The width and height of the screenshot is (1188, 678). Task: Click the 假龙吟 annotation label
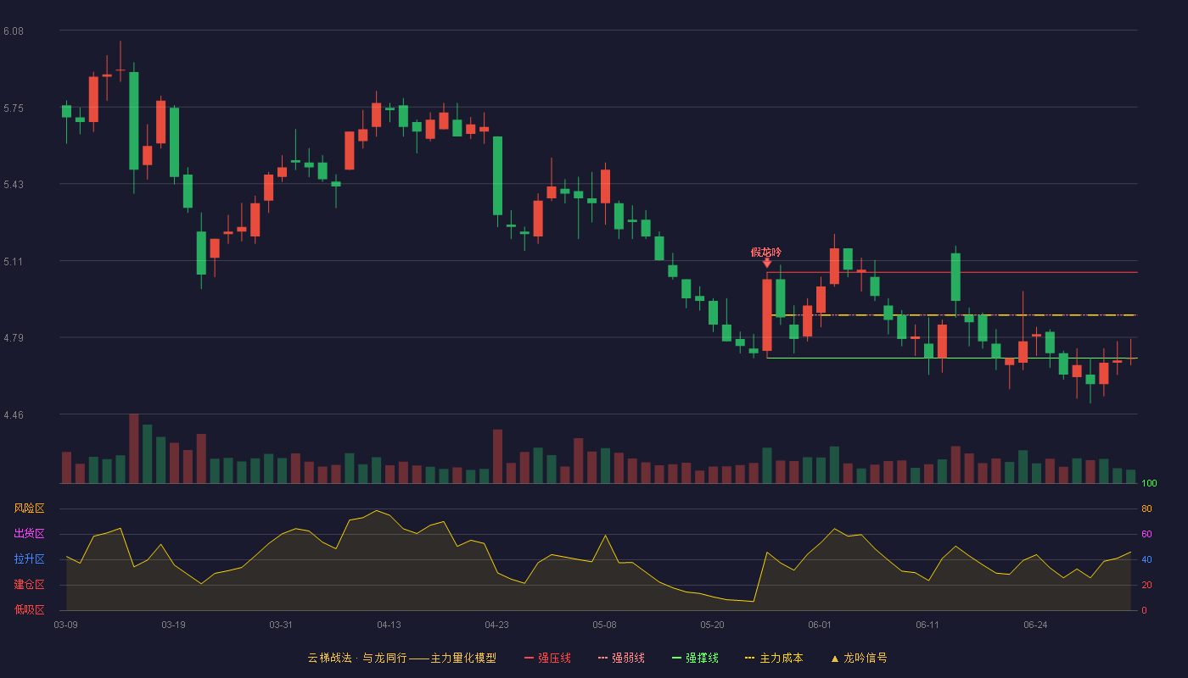tap(766, 252)
